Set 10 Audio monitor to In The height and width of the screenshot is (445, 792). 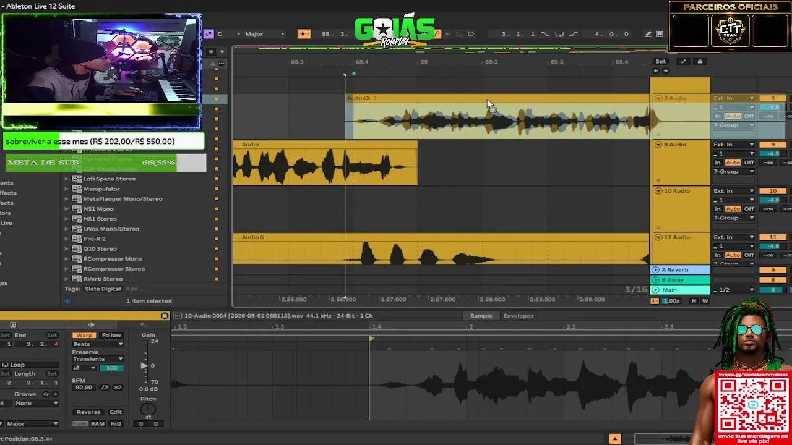click(718, 209)
